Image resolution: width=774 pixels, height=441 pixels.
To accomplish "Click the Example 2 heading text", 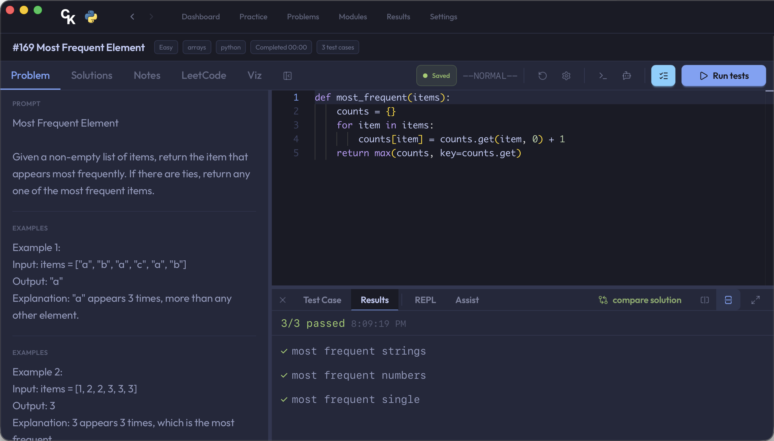I will point(37,372).
